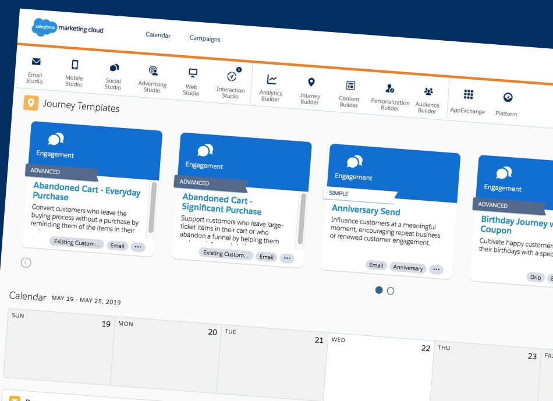The image size is (553, 401).
Task: Select second carousel page dot
Action: [390, 290]
